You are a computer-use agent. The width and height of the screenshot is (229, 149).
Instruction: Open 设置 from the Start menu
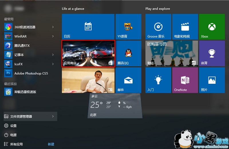(x=13, y=126)
